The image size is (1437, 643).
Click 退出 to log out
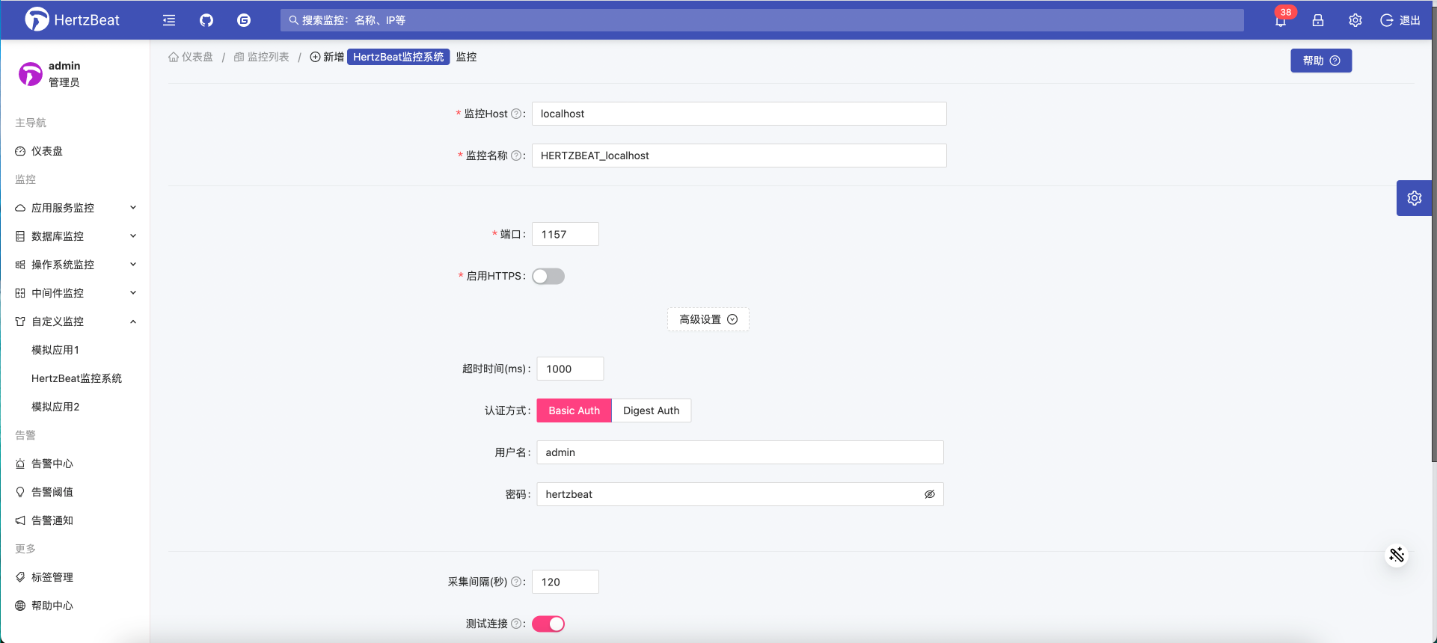tap(1400, 20)
